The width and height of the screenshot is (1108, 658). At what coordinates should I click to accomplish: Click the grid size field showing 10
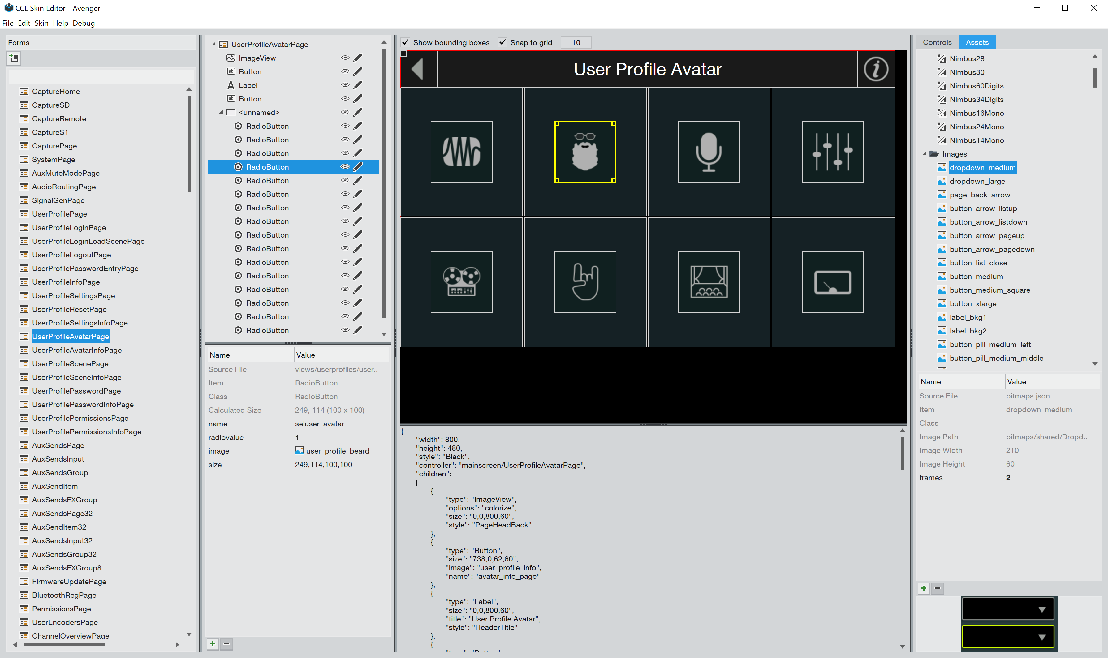coord(576,43)
